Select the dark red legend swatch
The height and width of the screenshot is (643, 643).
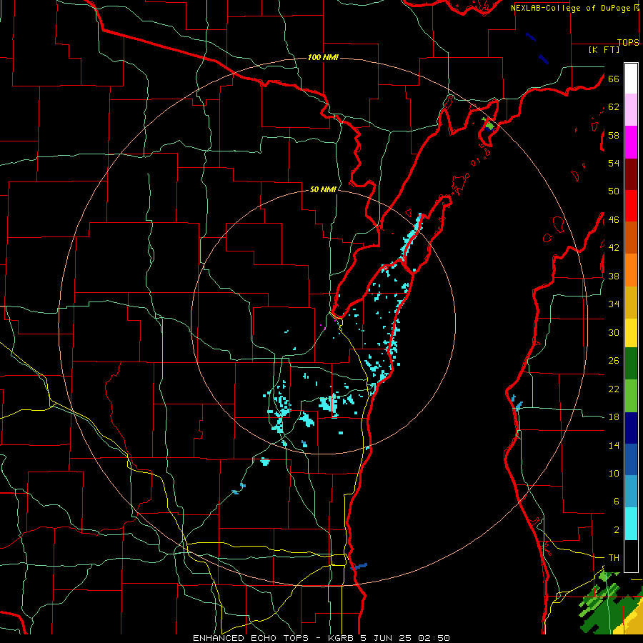pyautogui.click(x=631, y=174)
